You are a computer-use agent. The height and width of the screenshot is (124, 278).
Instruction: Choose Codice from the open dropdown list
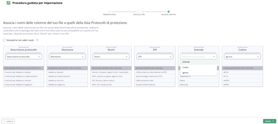pos(199,67)
